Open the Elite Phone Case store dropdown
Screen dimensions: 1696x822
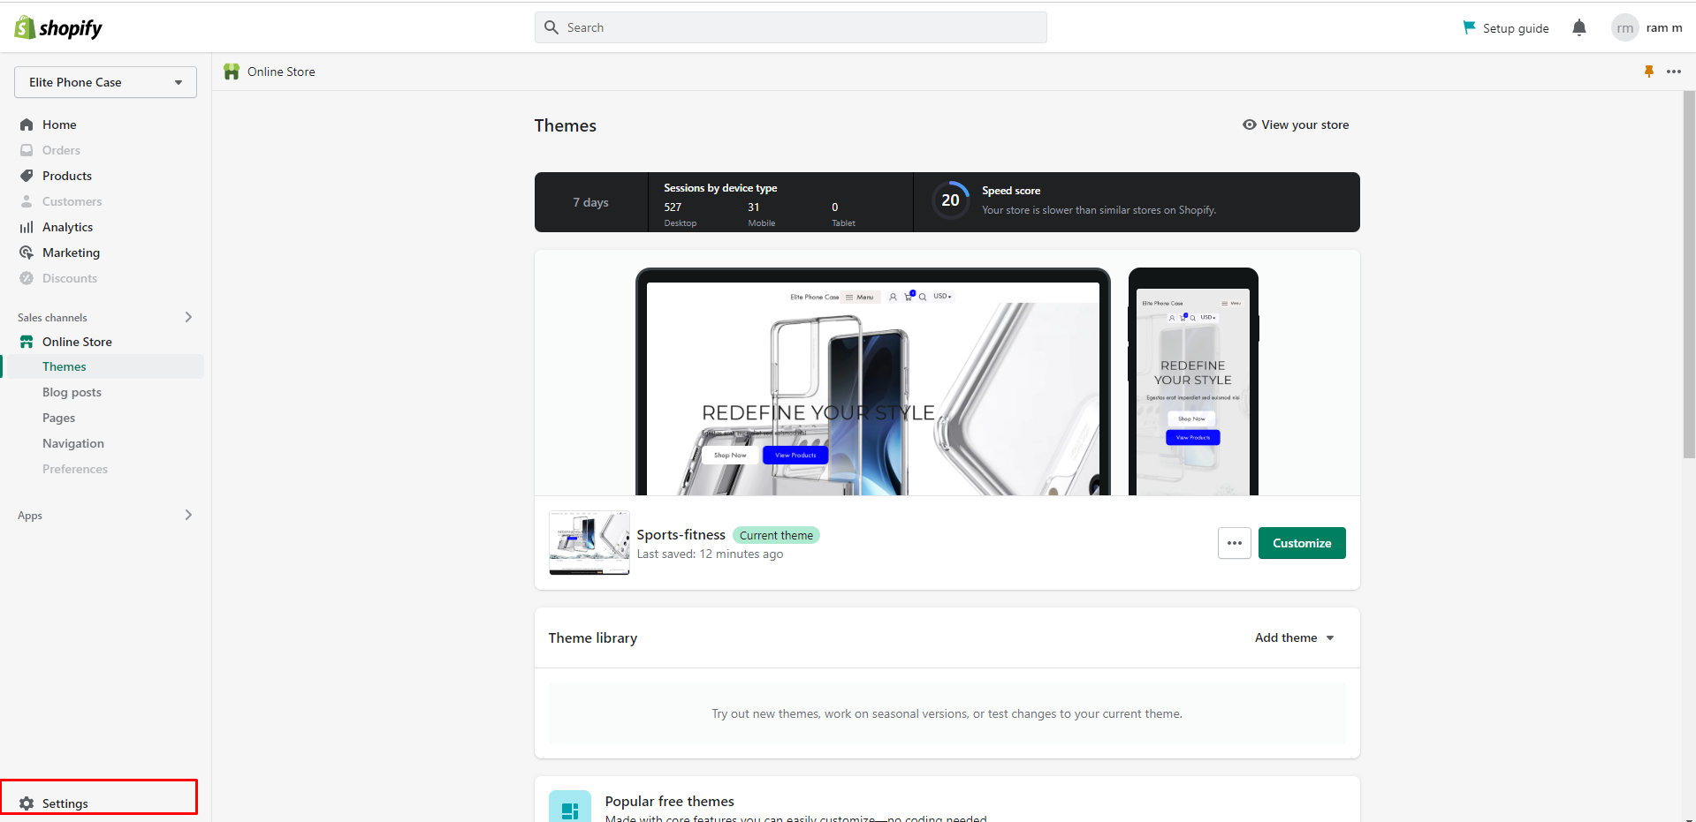click(x=105, y=82)
